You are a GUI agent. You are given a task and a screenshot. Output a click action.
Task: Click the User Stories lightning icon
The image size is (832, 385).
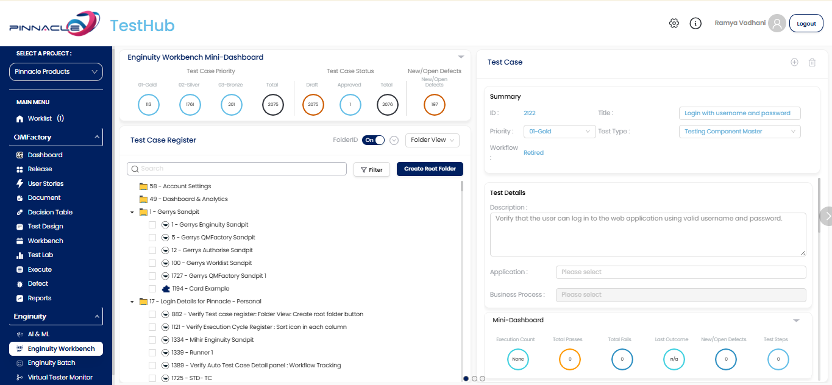[x=20, y=183]
